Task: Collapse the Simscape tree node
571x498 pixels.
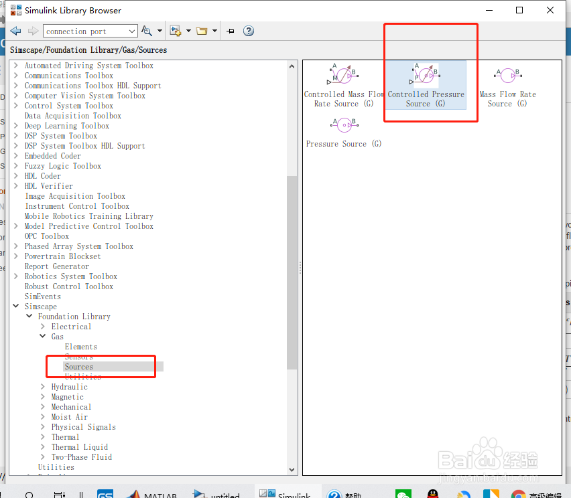Action: [x=15, y=307]
